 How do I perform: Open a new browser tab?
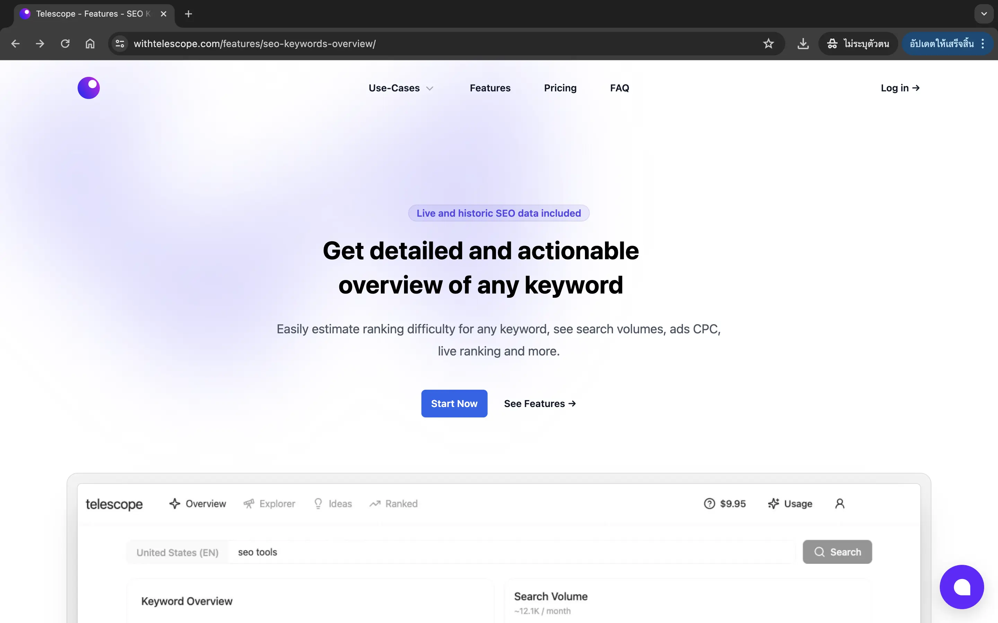[x=189, y=14]
